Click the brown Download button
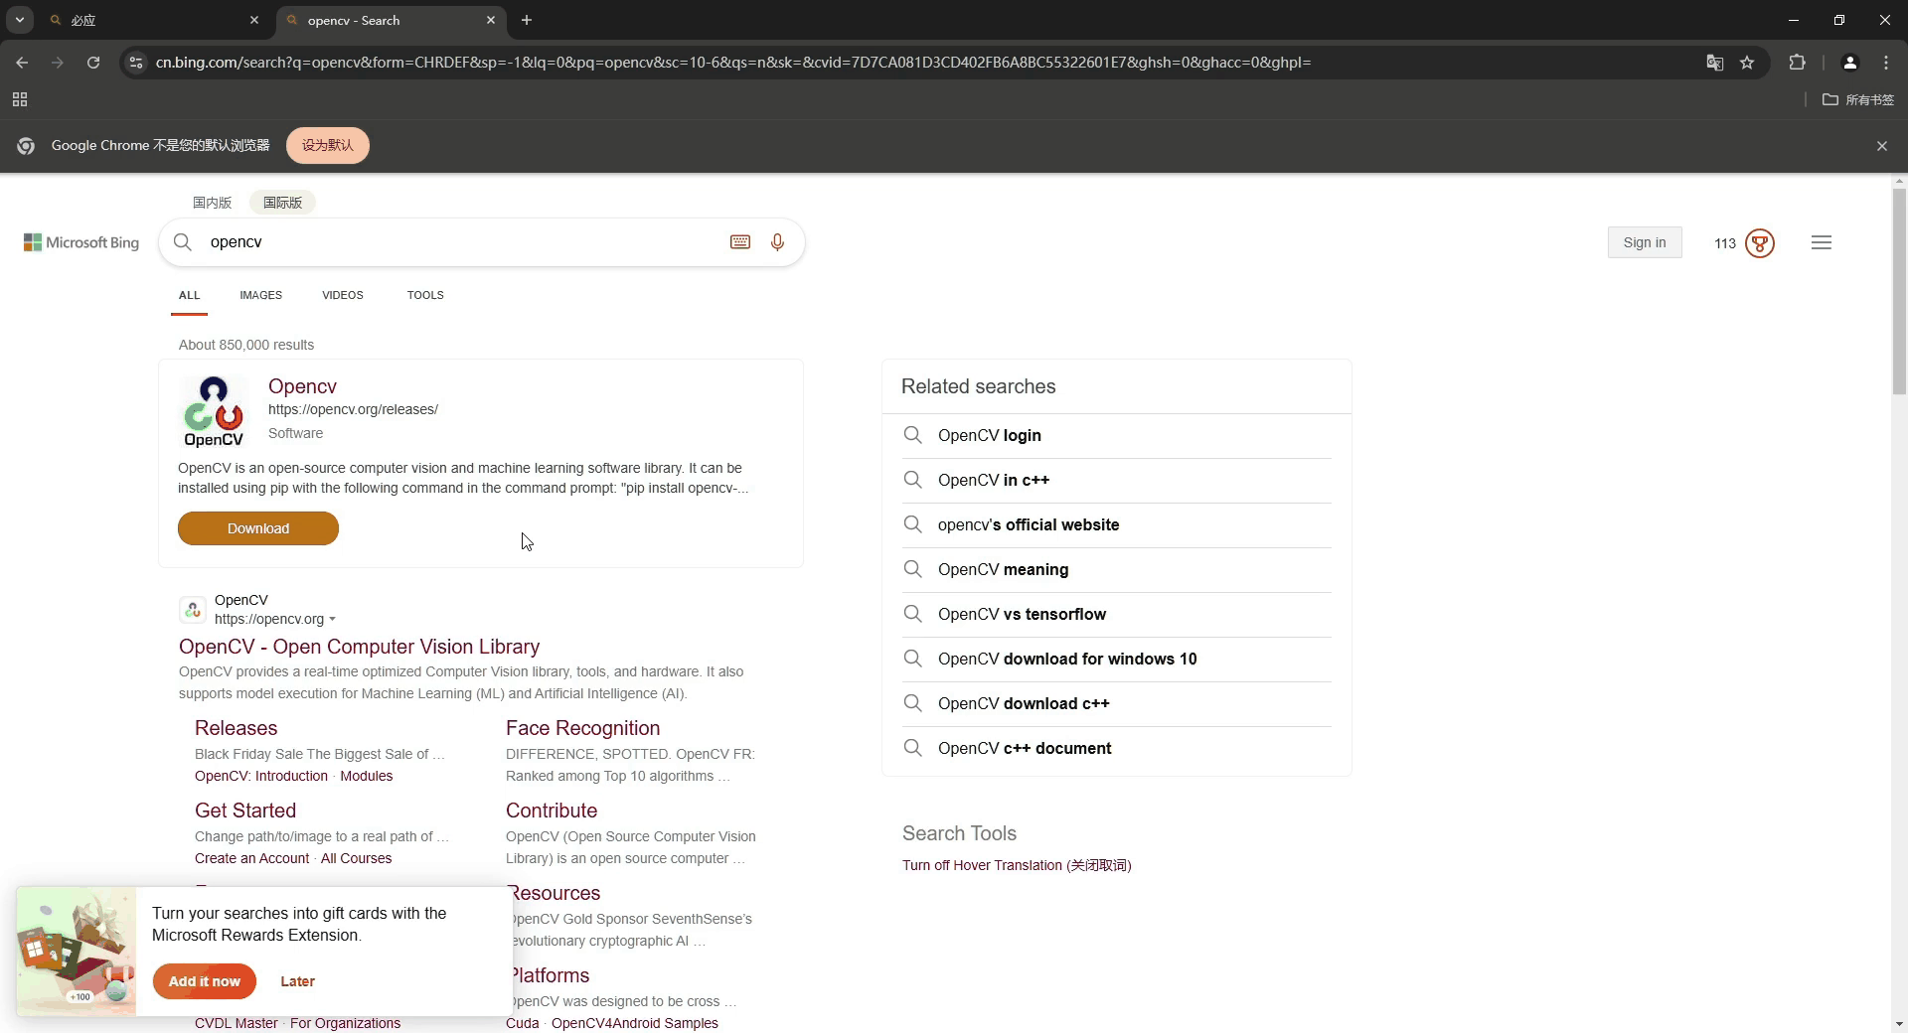This screenshot has height=1033, width=1908. click(258, 528)
